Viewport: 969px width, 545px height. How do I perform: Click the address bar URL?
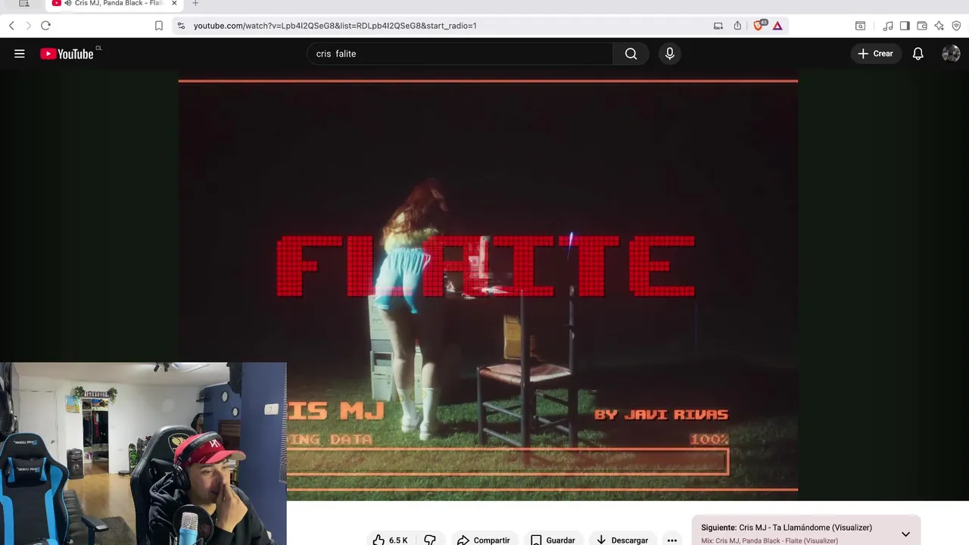point(335,26)
